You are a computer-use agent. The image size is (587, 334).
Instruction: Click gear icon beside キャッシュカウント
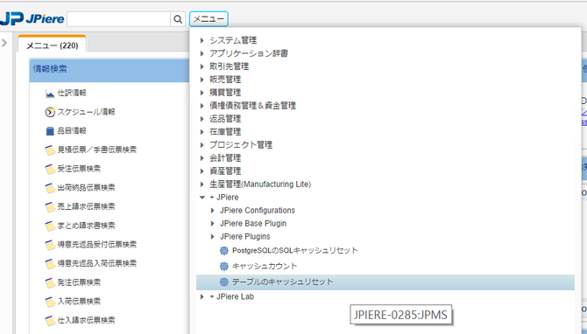224,267
